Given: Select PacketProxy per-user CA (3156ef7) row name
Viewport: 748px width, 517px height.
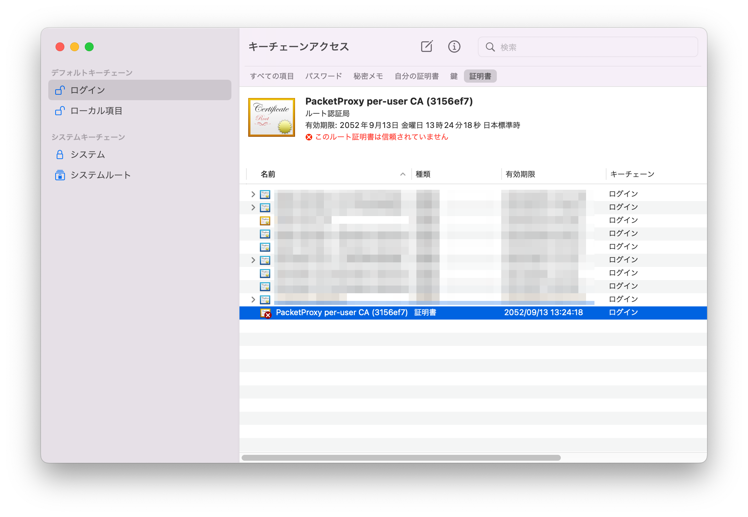Looking at the screenshot, I should [x=341, y=313].
